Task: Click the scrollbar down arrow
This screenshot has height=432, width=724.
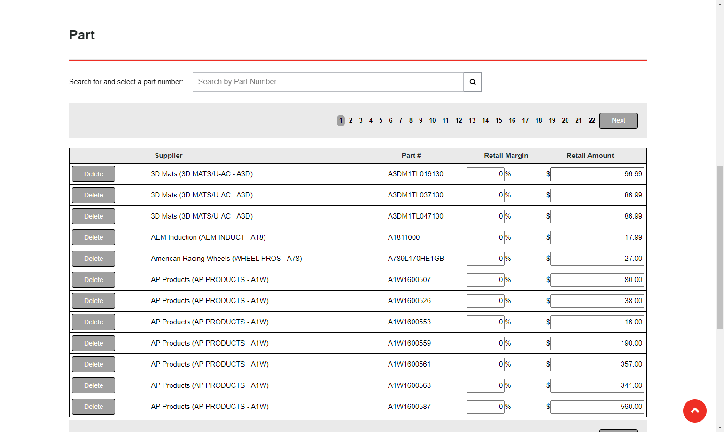Action: [x=720, y=428]
